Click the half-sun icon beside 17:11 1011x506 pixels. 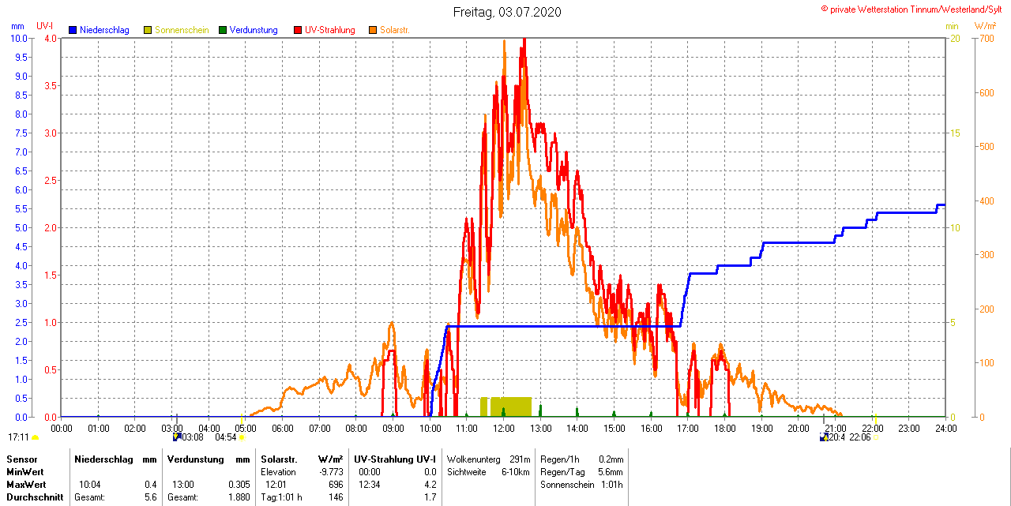pyautogui.click(x=35, y=437)
